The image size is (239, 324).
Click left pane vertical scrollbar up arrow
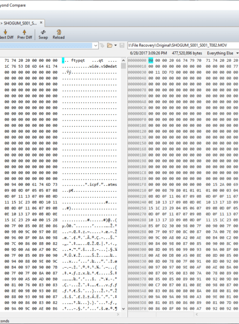pos(123,60)
